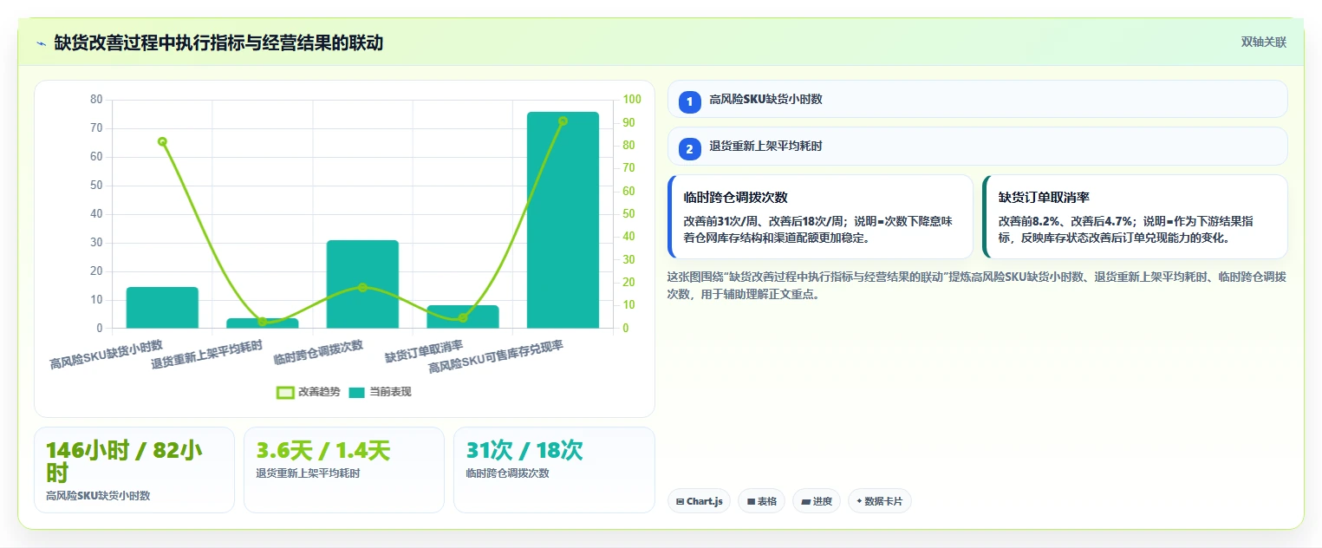Open the 缺货订单取消率 info card
Image resolution: width=1322 pixels, height=548 pixels.
click(x=1135, y=217)
